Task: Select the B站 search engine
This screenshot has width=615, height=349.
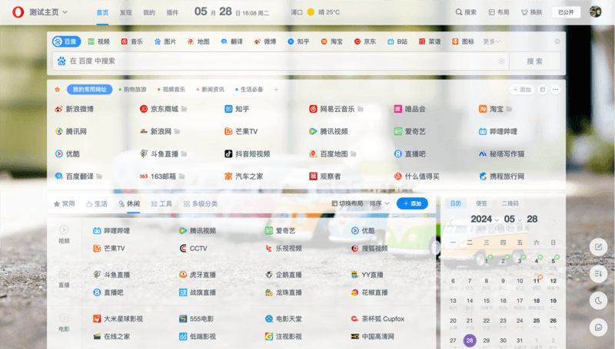Action: coord(397,41)
